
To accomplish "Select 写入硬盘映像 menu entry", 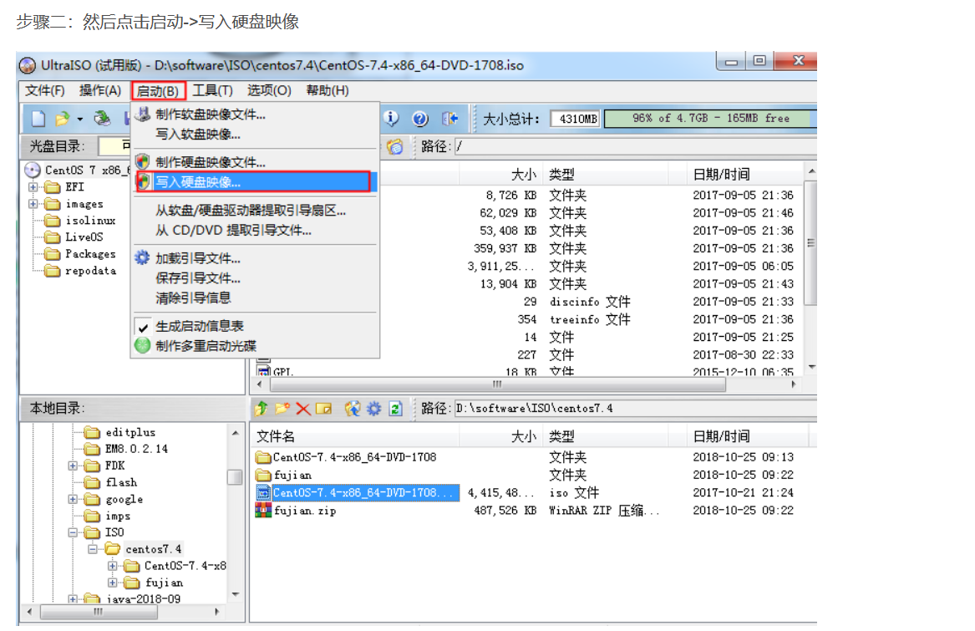I will [x=253, y=181].
